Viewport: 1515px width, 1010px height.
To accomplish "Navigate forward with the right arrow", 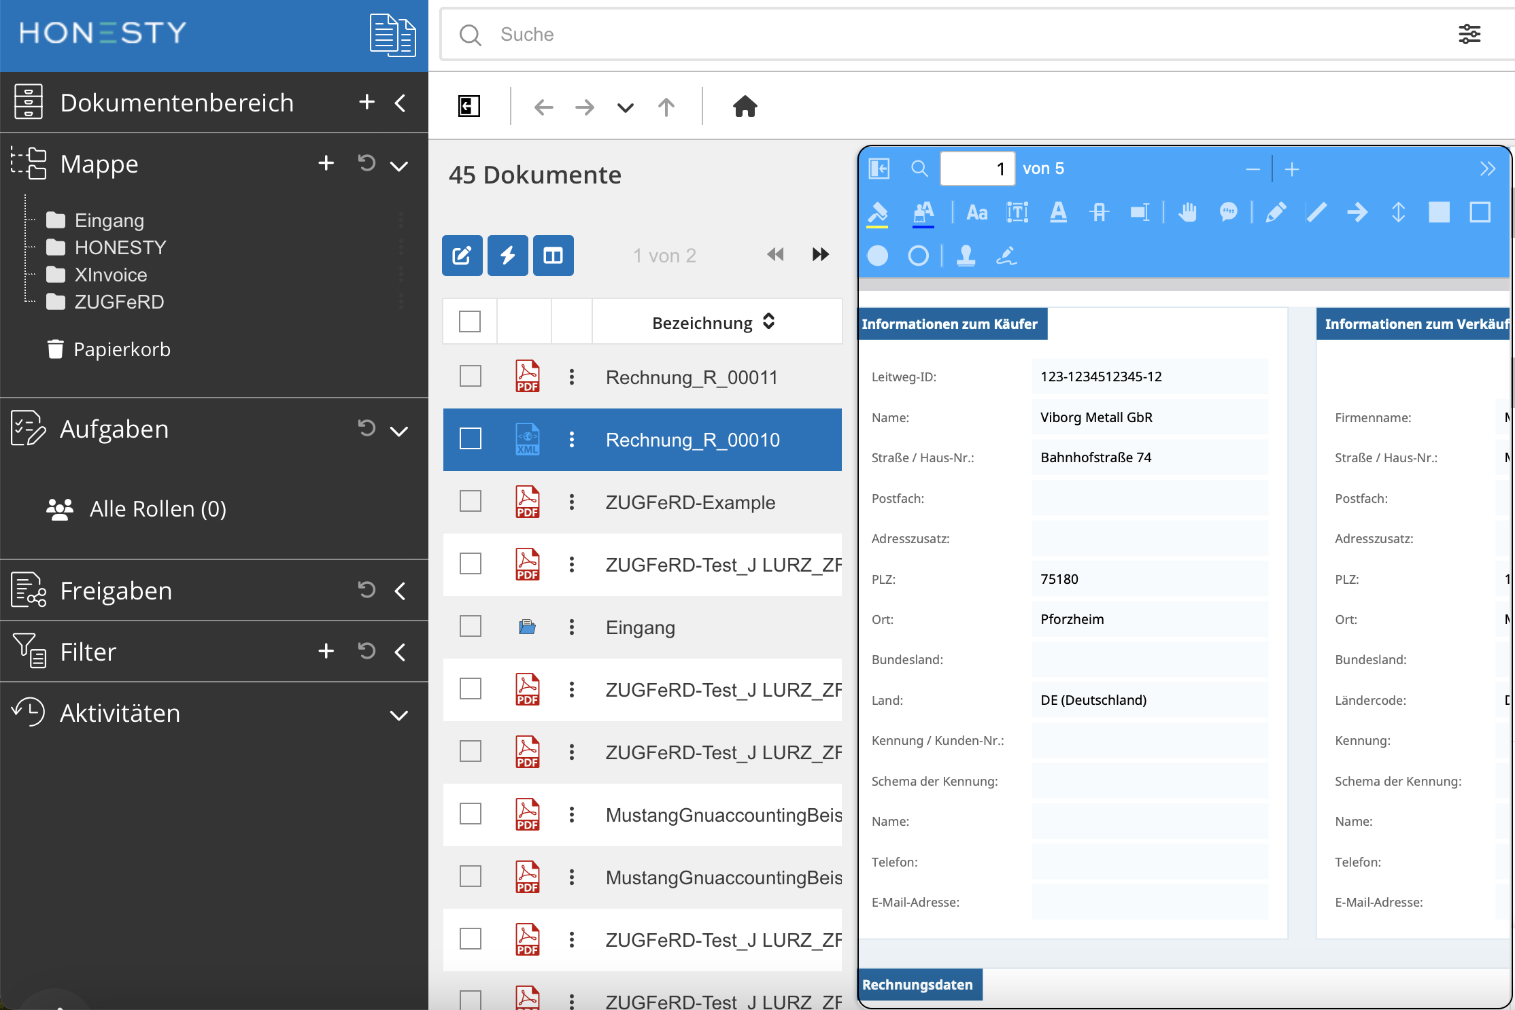I will click(585, 107).
